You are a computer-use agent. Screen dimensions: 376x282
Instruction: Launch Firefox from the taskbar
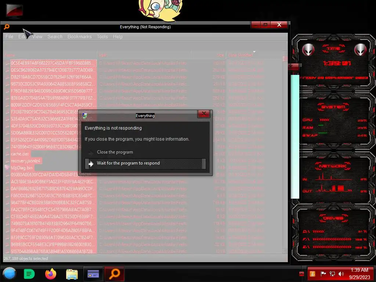coord(51,274)
